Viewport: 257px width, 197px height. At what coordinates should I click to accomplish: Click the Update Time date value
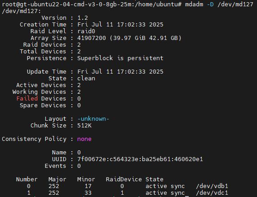click(x=120, y=72)
